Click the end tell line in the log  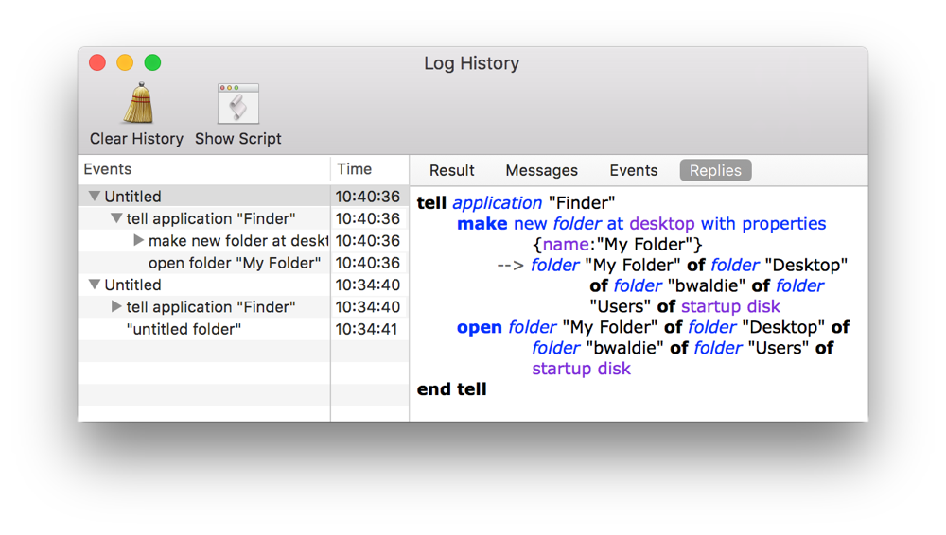[x=452, y=389]
